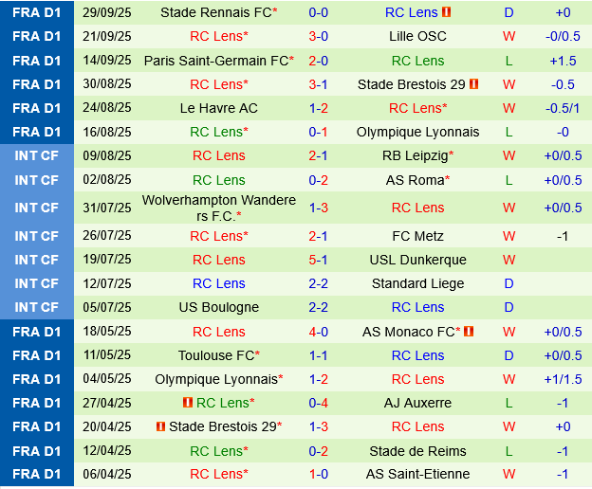This screenshot has width=592, height=489.
Task: Click INT CF label on 09/08/25 row
Action: (37, 155)
